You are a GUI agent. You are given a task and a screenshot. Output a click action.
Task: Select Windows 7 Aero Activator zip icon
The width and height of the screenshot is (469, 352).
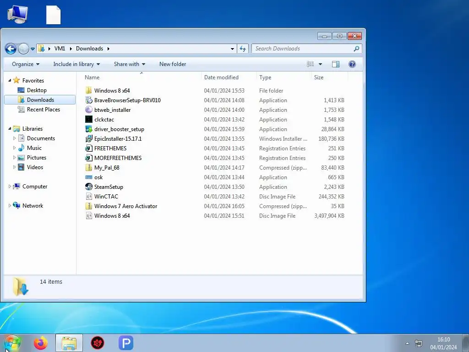(x=88, y=206)
